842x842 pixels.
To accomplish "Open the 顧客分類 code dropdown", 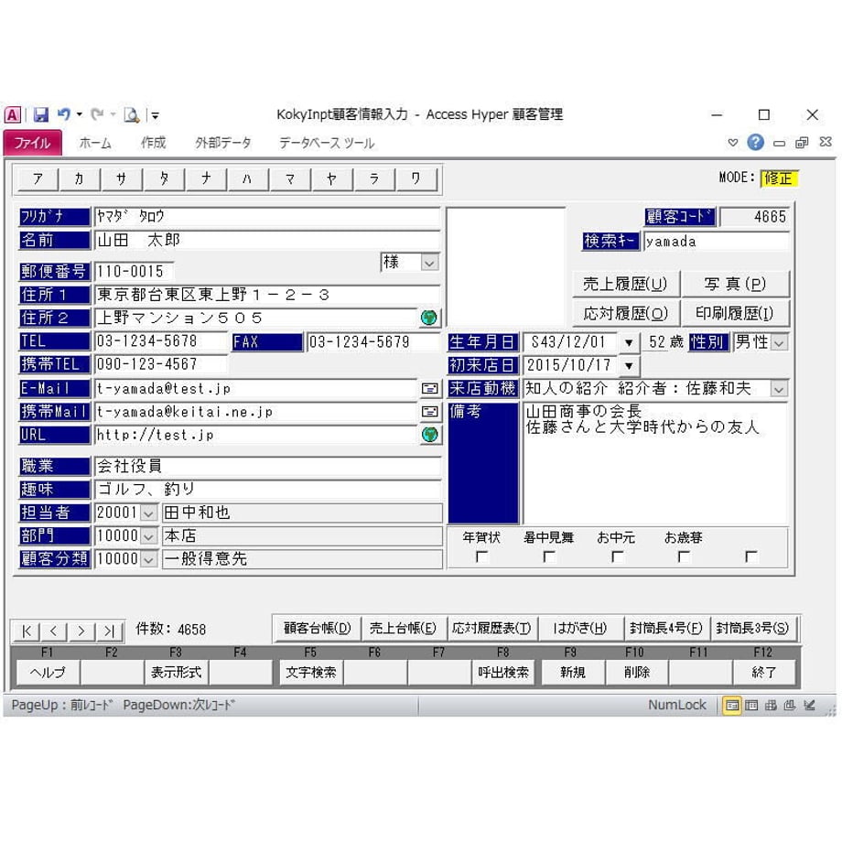I will coord(148,559).
